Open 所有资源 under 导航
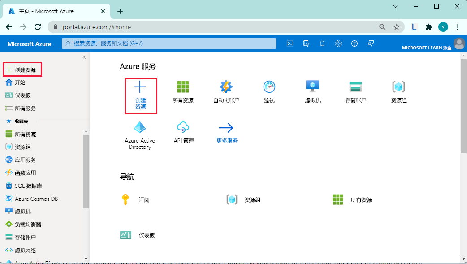 click(x=352, y=199)
